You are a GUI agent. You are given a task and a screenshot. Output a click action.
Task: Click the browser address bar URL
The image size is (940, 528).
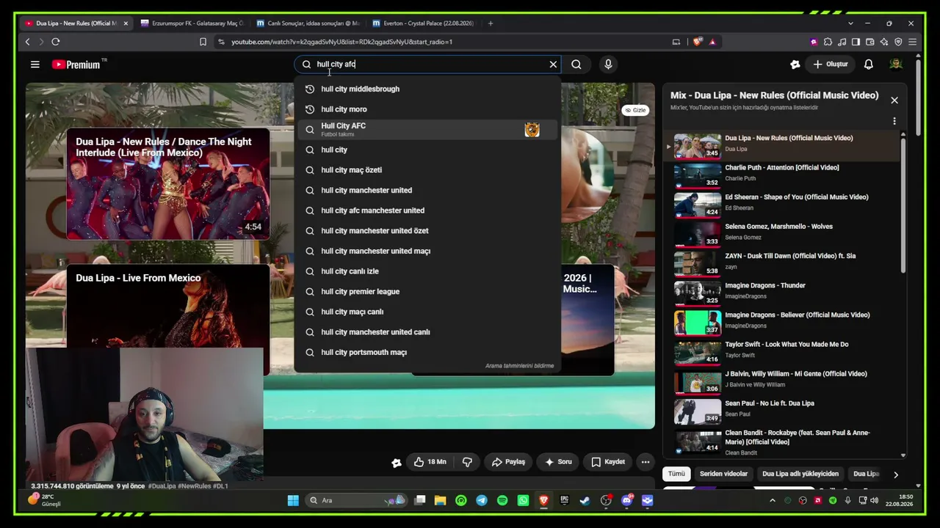point(341,42)
